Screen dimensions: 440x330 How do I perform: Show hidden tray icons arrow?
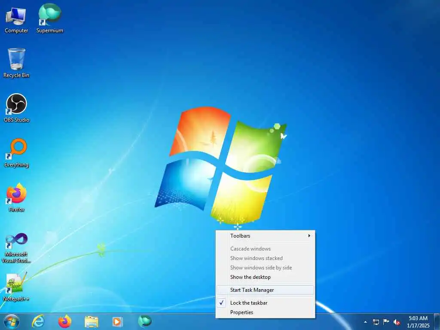[x=365, y=322]
